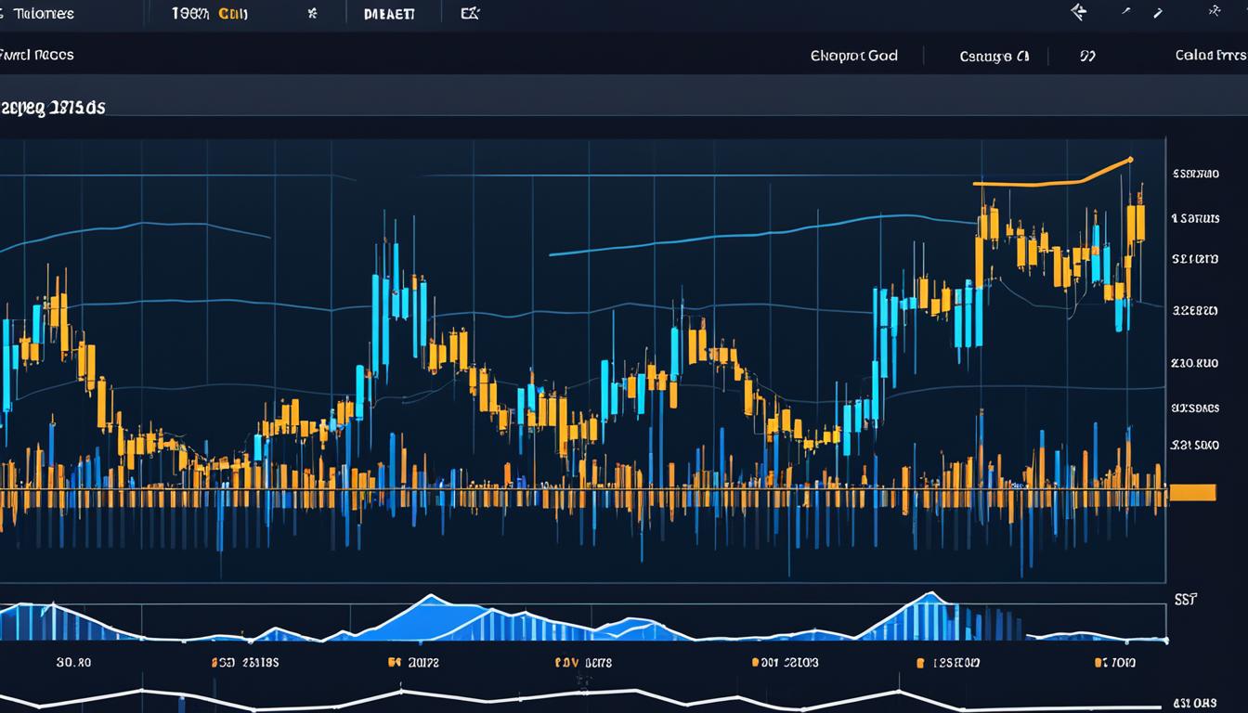Viewport: 1248px width, 713px height.
Task: Select the 'DMAETI' tab in top bar
Action: 390,15
